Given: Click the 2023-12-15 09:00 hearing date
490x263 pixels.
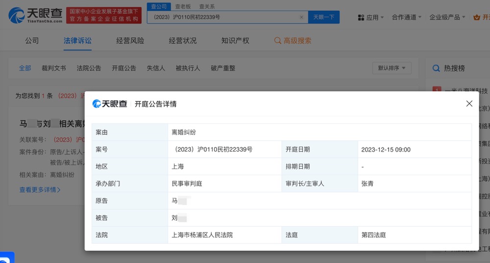Looking at the screenshot, I should pos(386,150).
